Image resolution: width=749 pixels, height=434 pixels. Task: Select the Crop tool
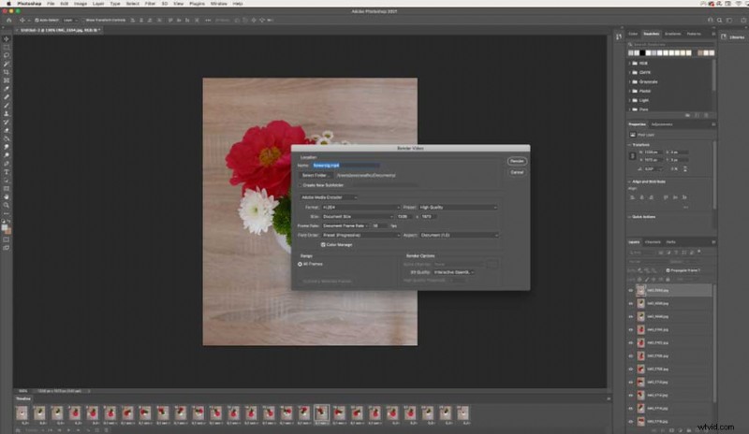[7, 72]
